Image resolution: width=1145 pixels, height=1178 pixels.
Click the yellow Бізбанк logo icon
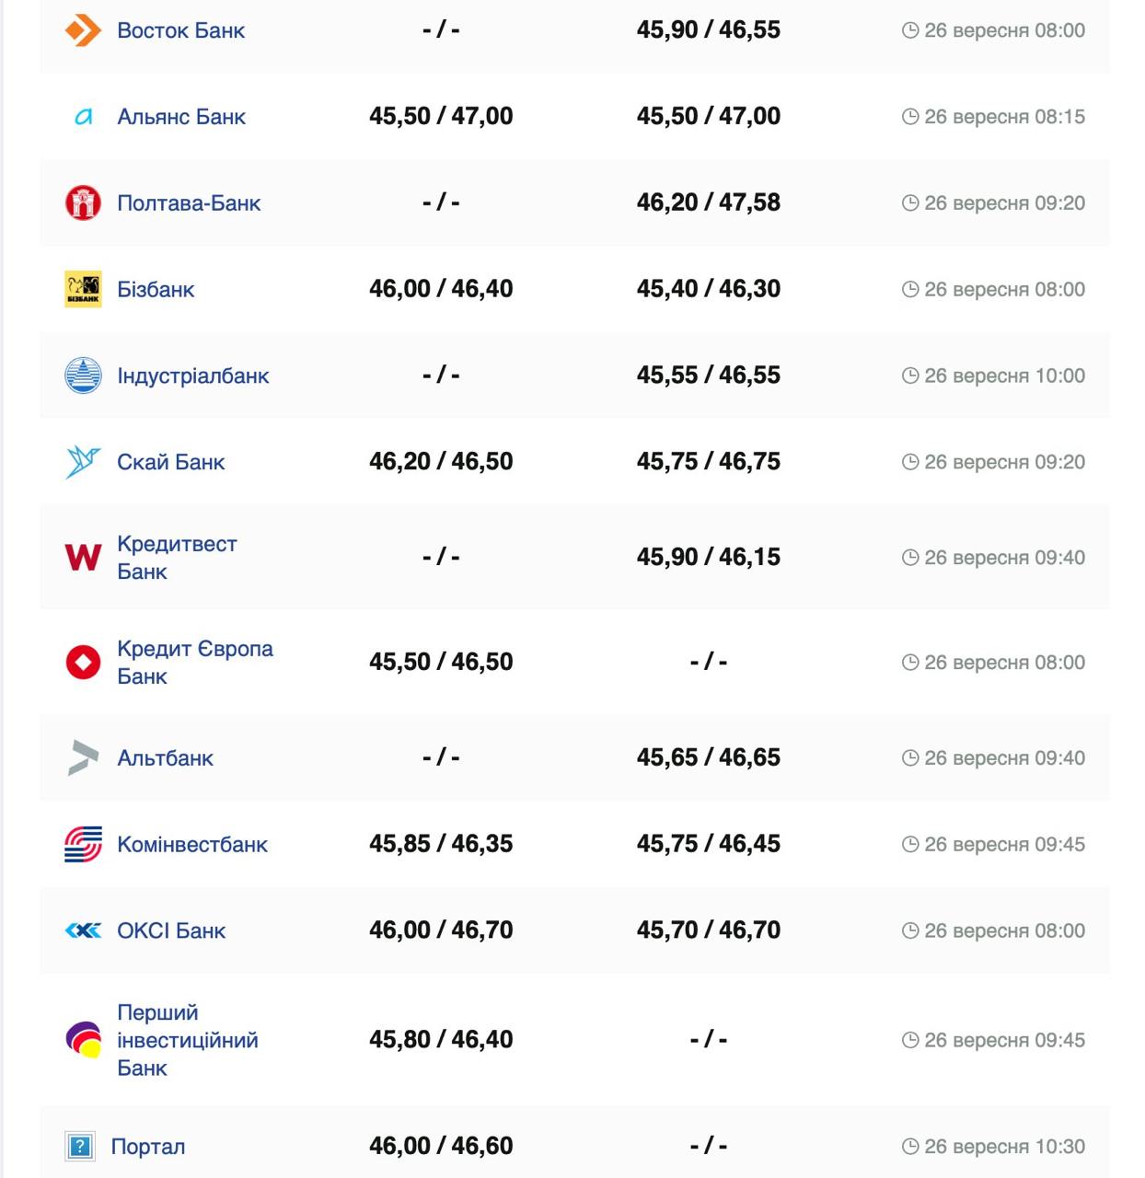(x=83, y=289)
